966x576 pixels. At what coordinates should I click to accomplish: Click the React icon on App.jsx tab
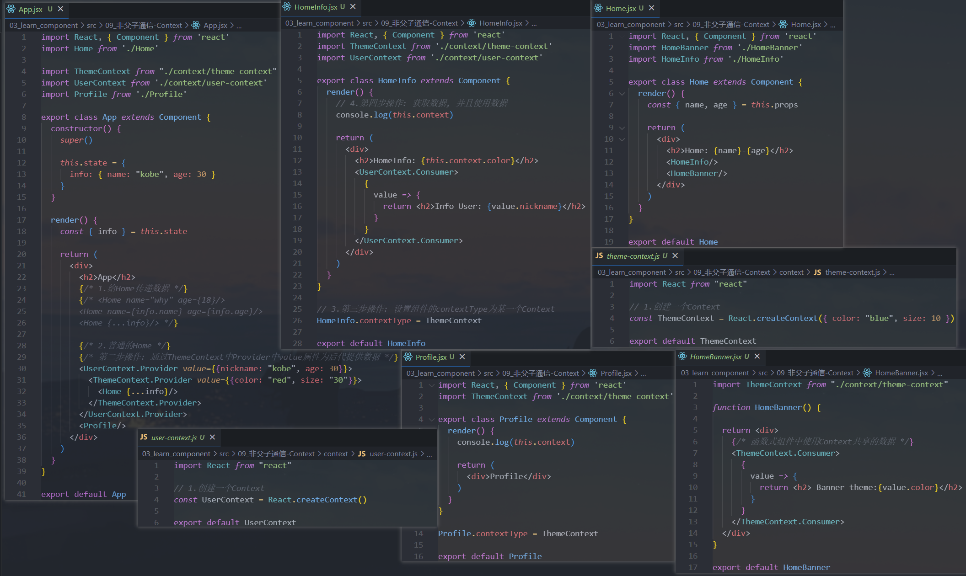click(11, 9)
